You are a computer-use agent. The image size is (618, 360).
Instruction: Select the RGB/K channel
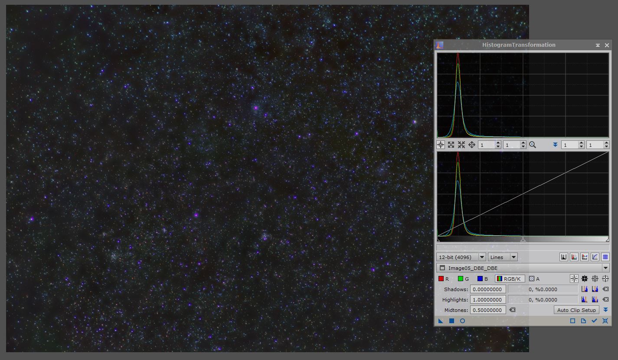[x=510, y=279]
